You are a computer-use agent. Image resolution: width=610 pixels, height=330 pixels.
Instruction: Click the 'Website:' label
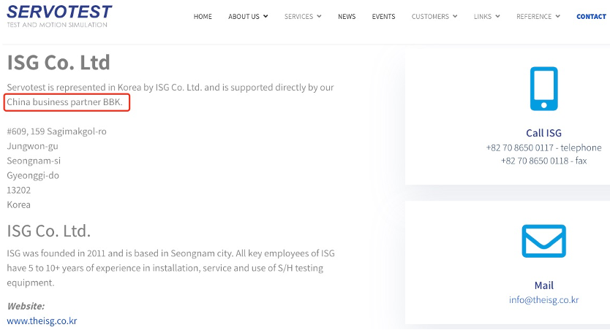click(26, 307)
